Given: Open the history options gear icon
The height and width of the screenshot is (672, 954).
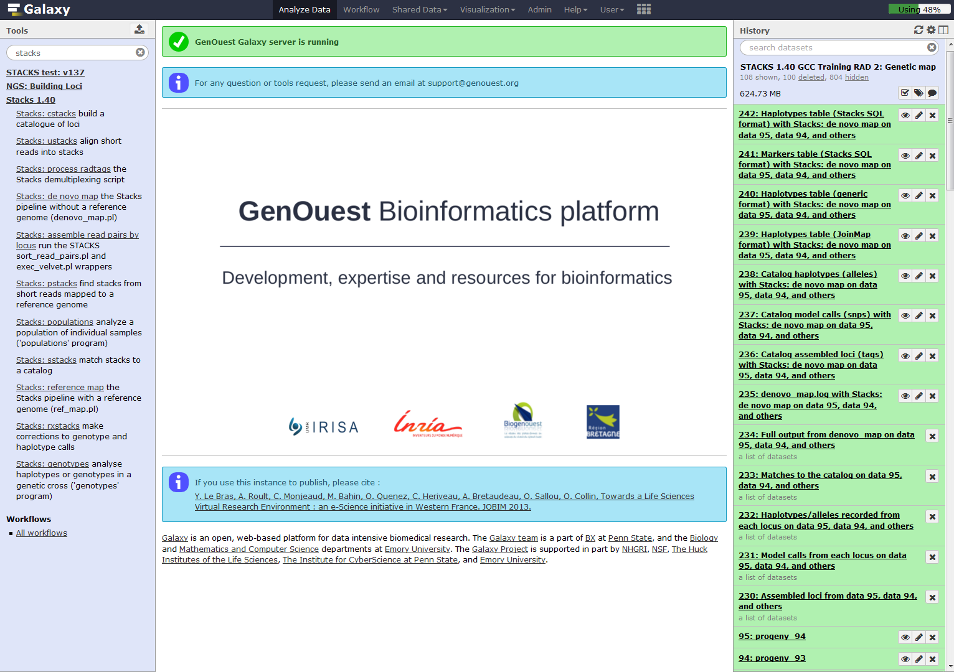Looking at the screenshot, I should click(931, 30).
